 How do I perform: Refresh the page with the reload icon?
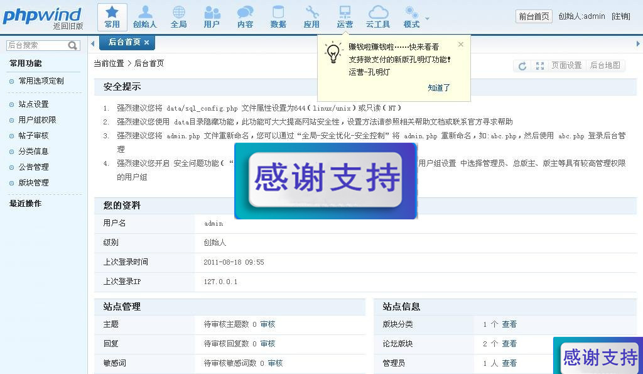pyautogui.click(x=522, y=66)
